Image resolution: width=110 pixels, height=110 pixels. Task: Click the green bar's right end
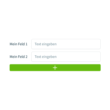98,68
